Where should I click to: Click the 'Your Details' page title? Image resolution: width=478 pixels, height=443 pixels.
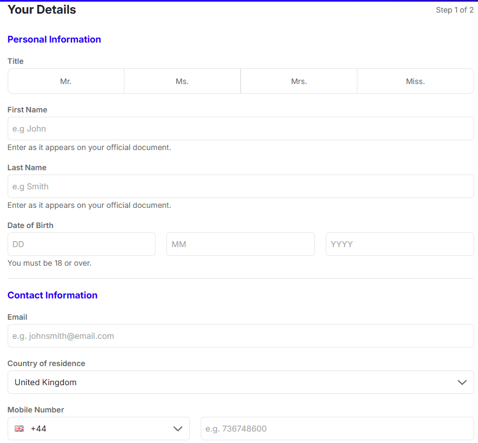[x=42, y=9]
